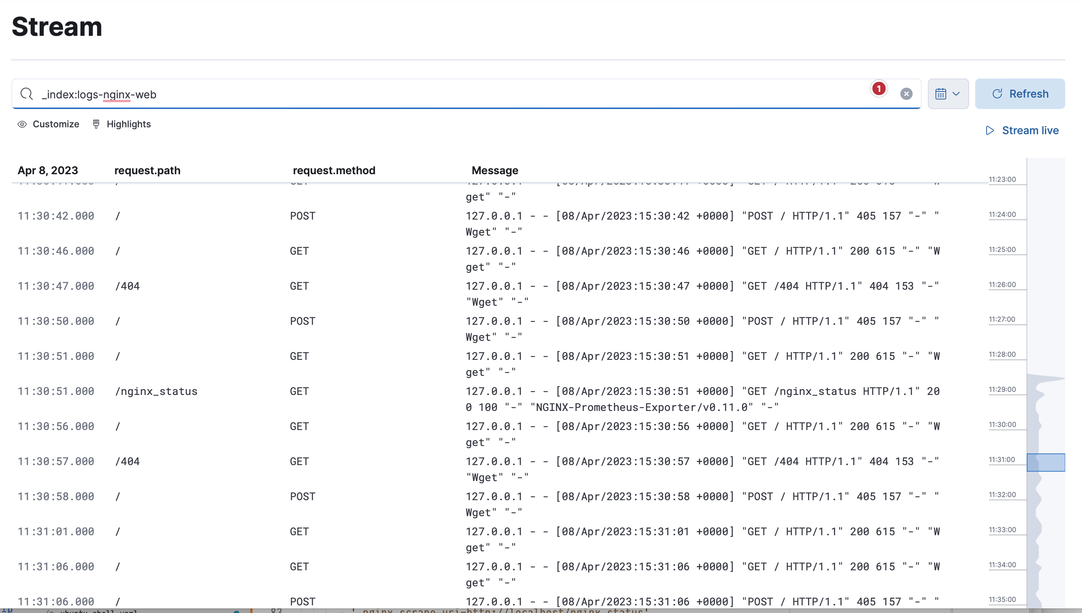
Task: Click the calendar/date picker icon
Action: (x=941, y=93)
